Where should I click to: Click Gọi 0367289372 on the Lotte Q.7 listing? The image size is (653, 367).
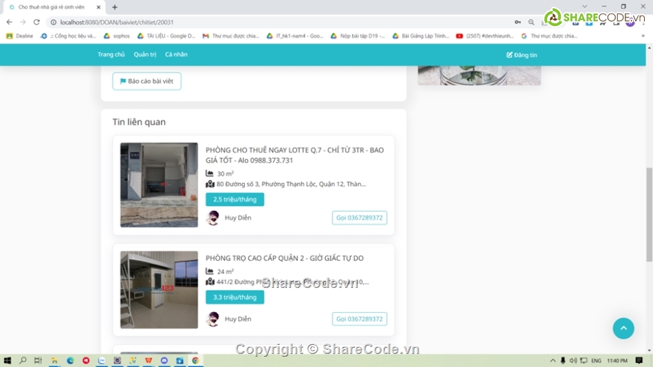tap(359, 218)
